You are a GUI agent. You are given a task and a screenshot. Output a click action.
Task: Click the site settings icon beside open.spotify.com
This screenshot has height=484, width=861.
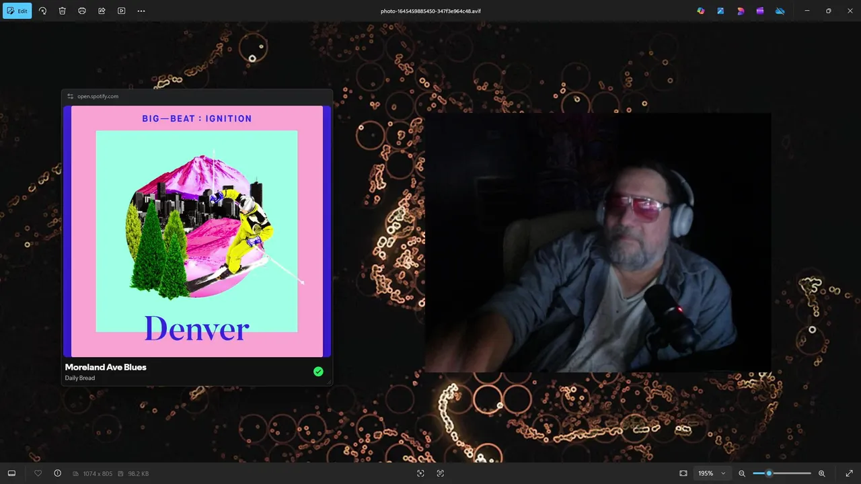coord(70,96)
